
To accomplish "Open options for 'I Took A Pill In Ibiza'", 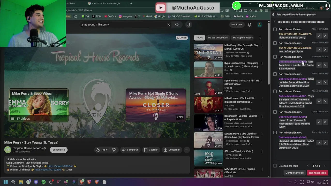I will click(x=262, y=99).
